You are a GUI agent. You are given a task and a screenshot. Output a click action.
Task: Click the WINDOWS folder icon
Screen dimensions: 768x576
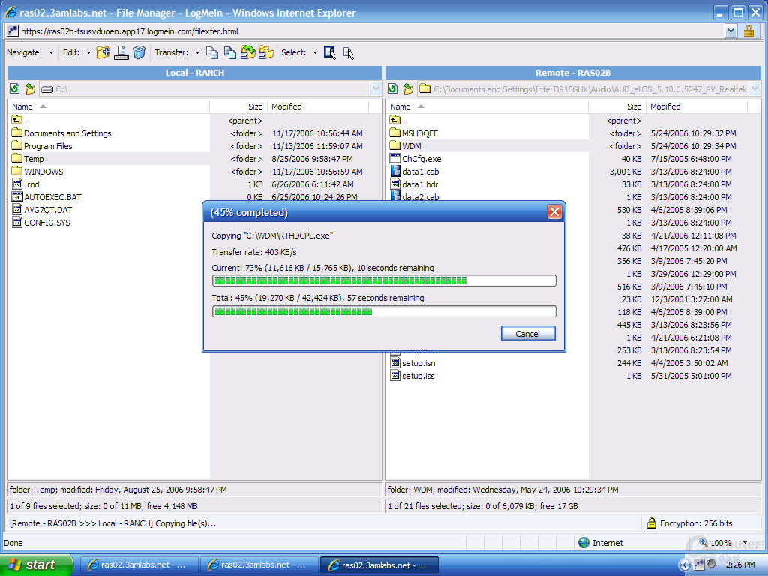click(x=17, y=171)
